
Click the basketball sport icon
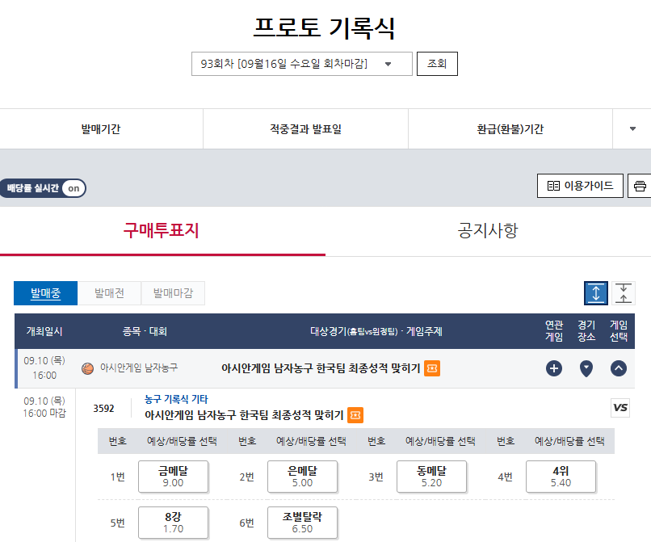(x=87, y=368)
